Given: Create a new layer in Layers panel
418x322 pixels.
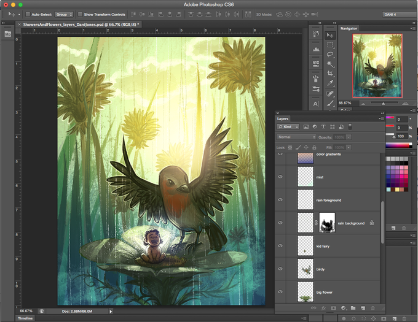Looking at the screenshot, I should coord(363,308).
